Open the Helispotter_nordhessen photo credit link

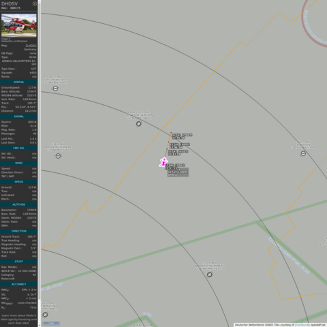click(x=14, y=42)
